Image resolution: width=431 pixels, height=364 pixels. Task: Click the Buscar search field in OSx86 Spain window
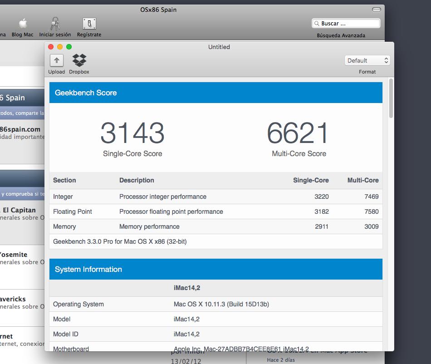(346, 23)
